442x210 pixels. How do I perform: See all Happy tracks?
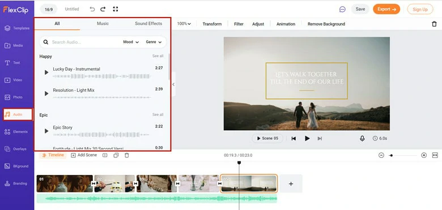pyautogui.click(x=158, y=56)
